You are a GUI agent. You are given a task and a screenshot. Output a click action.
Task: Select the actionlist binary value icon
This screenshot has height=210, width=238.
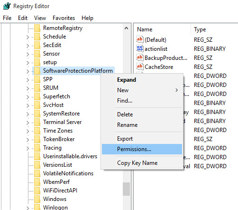[140, 48]
